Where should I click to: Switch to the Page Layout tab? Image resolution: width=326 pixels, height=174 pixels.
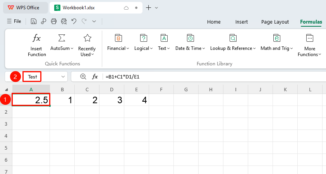click(275, 22)
